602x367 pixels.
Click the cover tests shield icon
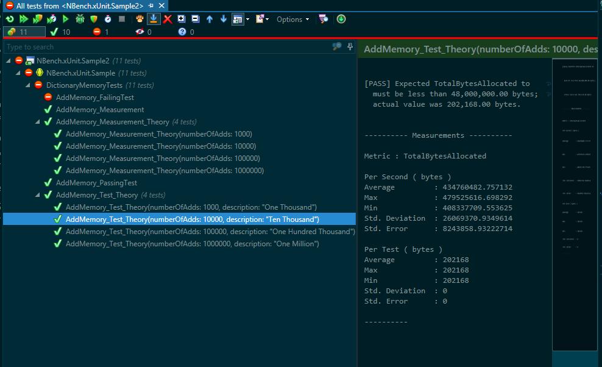94,19
